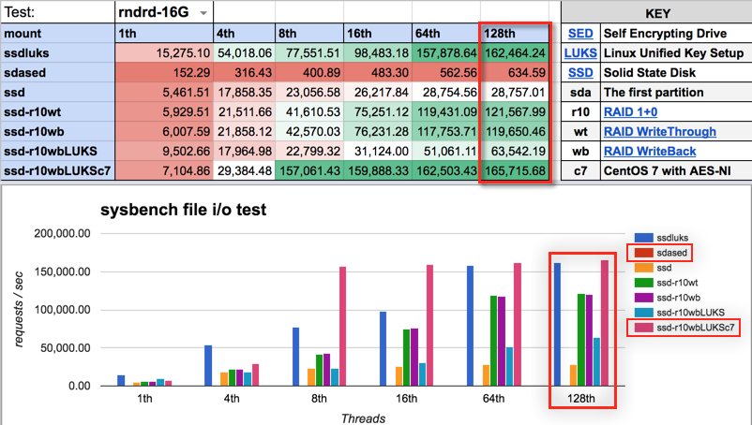
Task: Click the orange ssd legend swatch
Action: (645, 268)
